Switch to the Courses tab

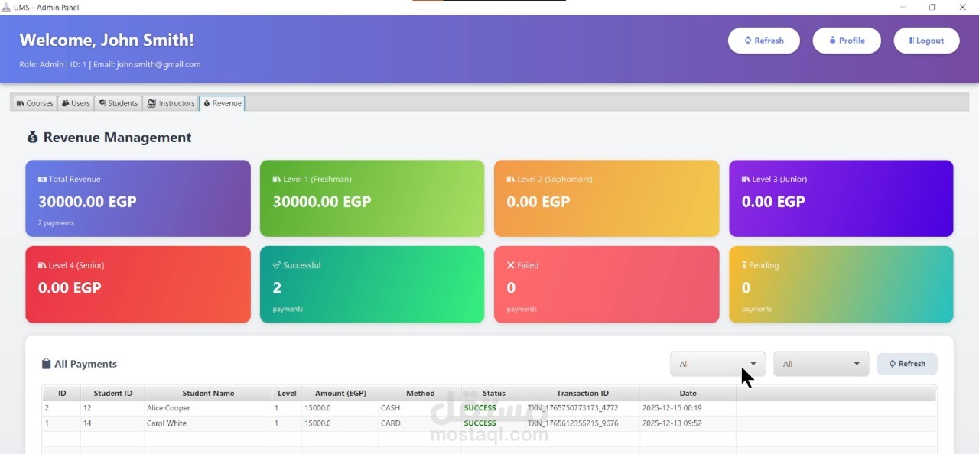[34, 103]
